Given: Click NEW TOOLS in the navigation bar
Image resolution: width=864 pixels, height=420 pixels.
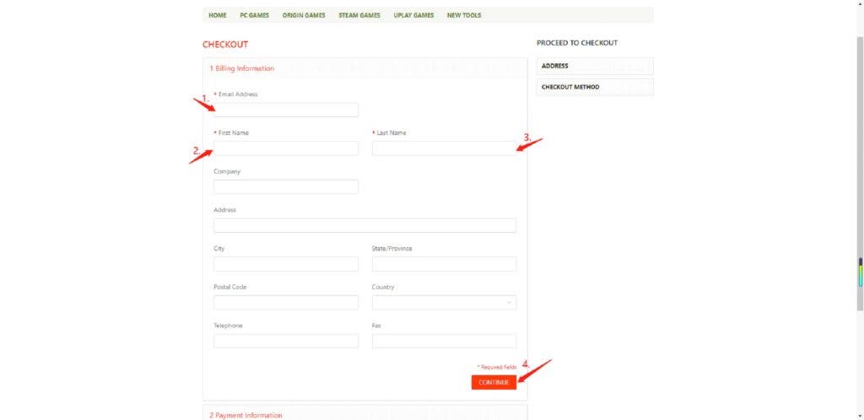Looking at the screenshot, I should tap(464, 15).
